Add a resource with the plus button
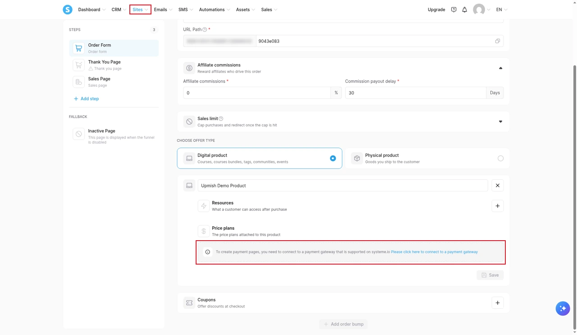 point(498,206)
